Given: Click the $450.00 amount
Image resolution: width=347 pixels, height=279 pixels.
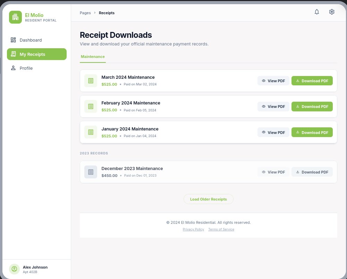Looking at the screenshot, I should pos(109,176).
